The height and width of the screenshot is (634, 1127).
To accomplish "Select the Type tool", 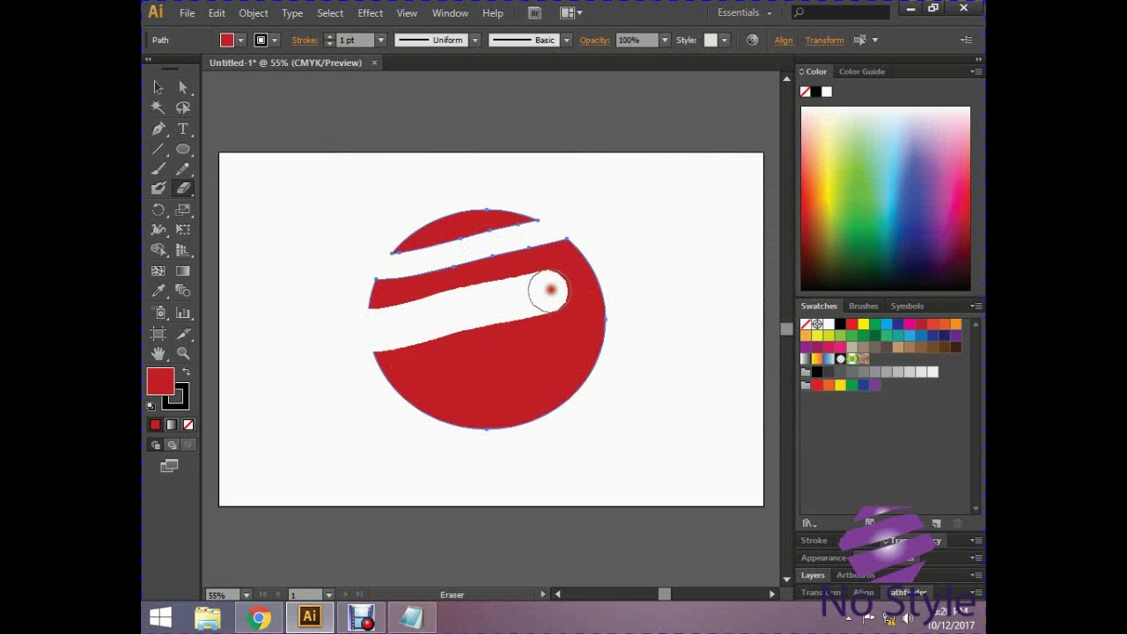I will pos(183,129).
